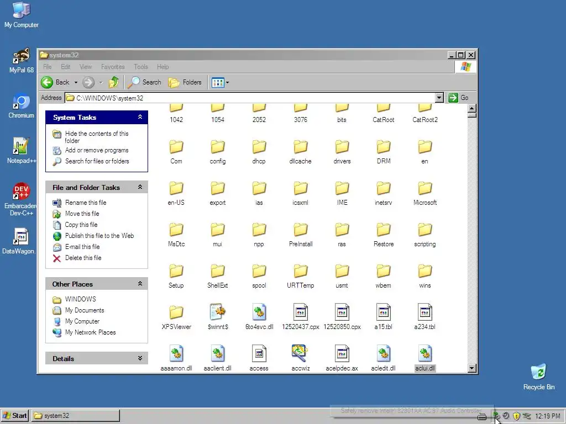Open the Views dropdown arrow

(227, 83)
